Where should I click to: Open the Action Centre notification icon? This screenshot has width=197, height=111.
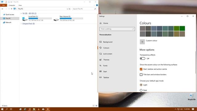click(x=193, y=109)
